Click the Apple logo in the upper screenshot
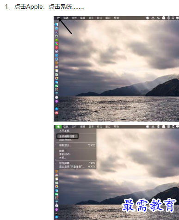 click(58, 18)
